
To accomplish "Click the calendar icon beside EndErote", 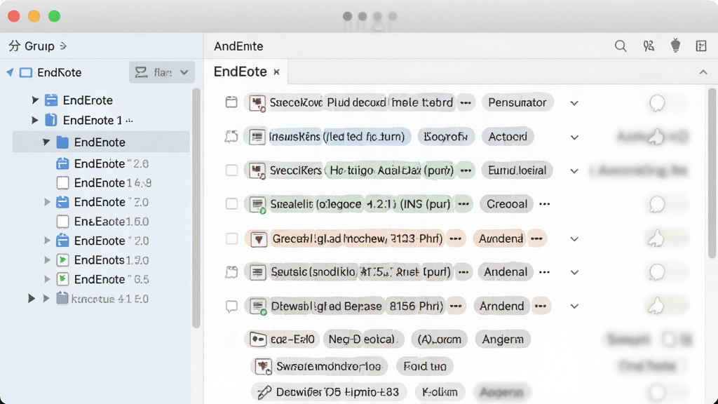I will coord(51,100).
